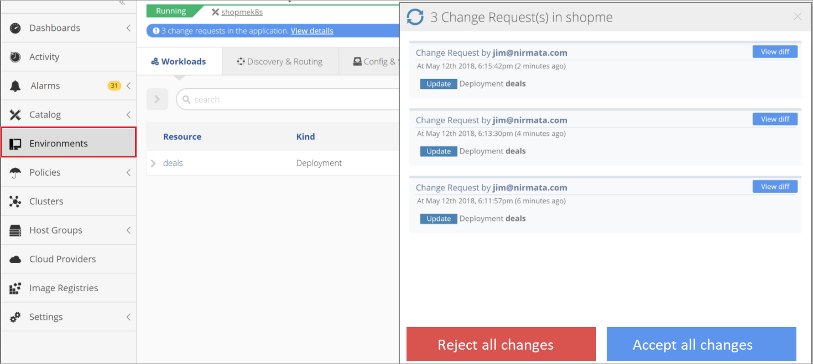
Task: Open the Activity menu item
Action: (x=69, y=57)
